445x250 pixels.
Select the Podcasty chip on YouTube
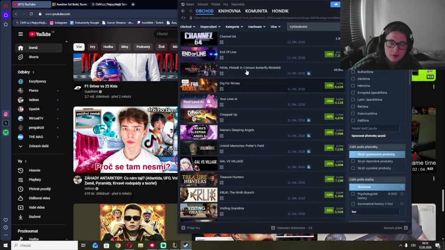tap(143, 47)
